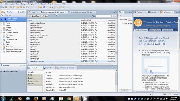
Task: Sort list by Last Modified column header
Action: (93, 20)
